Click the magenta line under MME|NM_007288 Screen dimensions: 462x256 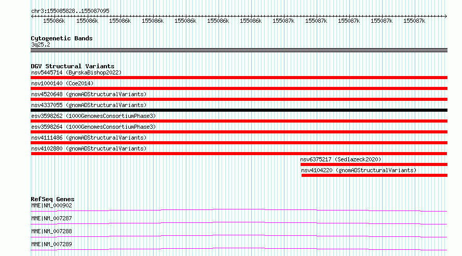tap(239, 236)
